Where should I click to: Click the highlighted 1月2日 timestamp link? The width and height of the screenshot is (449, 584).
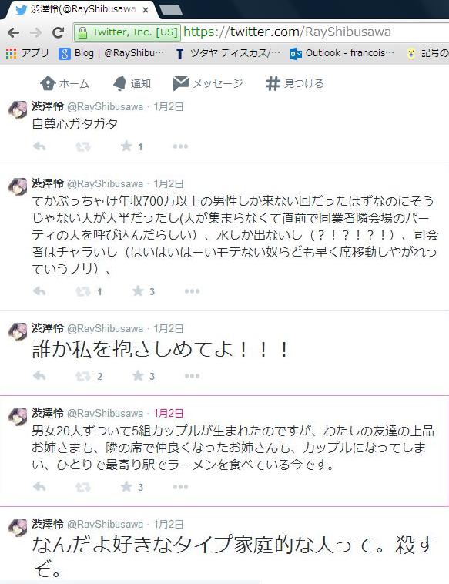point(169,413)
